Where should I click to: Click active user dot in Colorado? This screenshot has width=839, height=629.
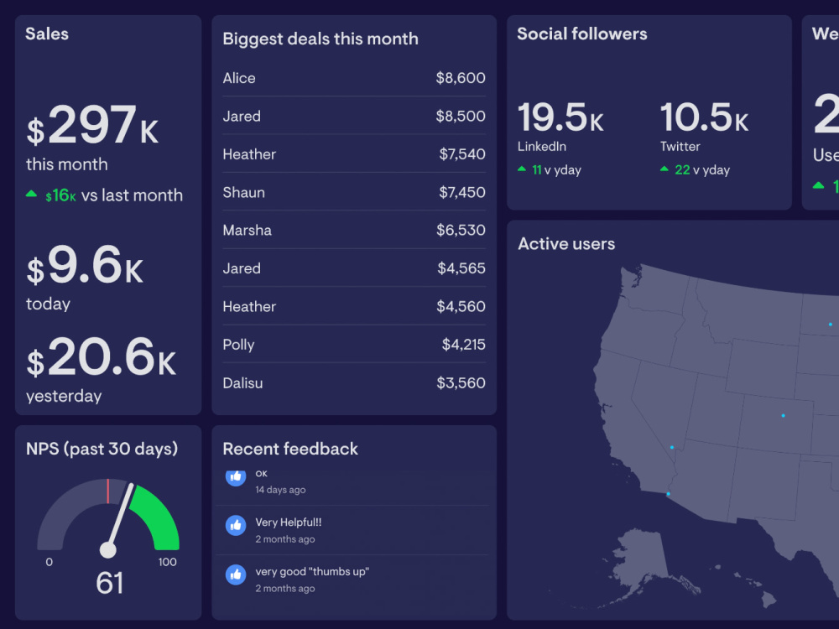pos(783,416)
